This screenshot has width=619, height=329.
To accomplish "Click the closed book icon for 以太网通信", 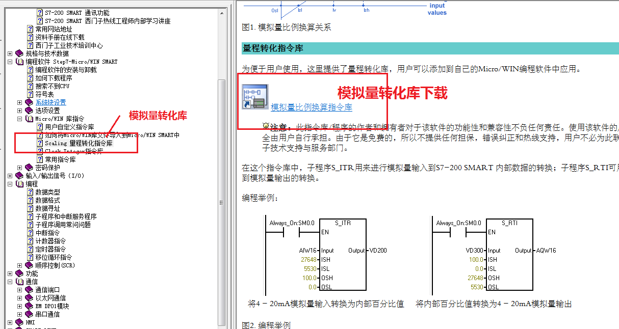I will tap(29, 298).
